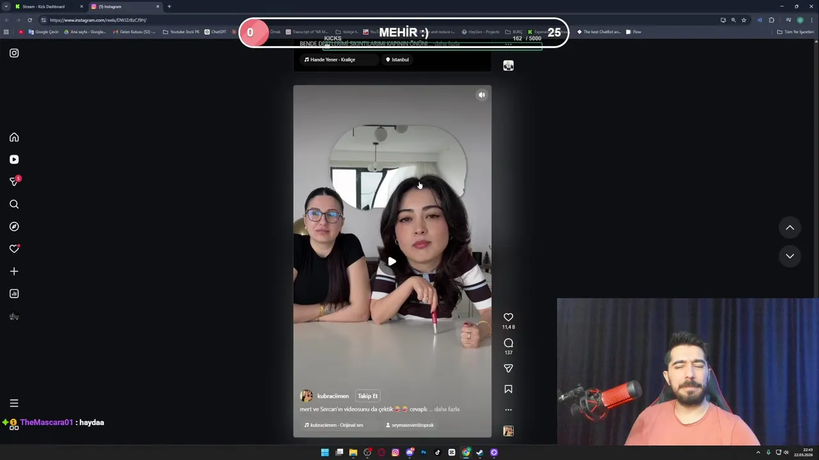This screenshot has width=819, height=460.
Task: Open the More hamburger menu
Action: click(x=14, y=403)
